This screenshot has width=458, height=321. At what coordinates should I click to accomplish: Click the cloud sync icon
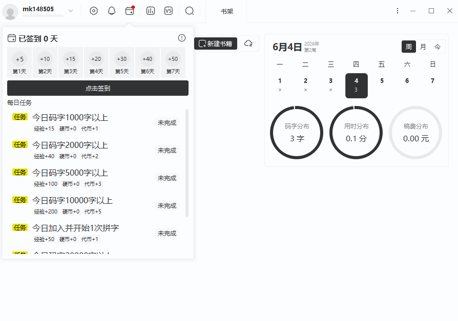[248, 44]
